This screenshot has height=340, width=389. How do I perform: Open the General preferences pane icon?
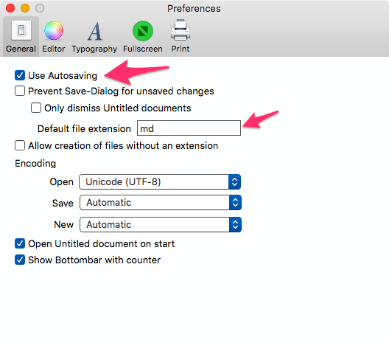coord(21,30)
